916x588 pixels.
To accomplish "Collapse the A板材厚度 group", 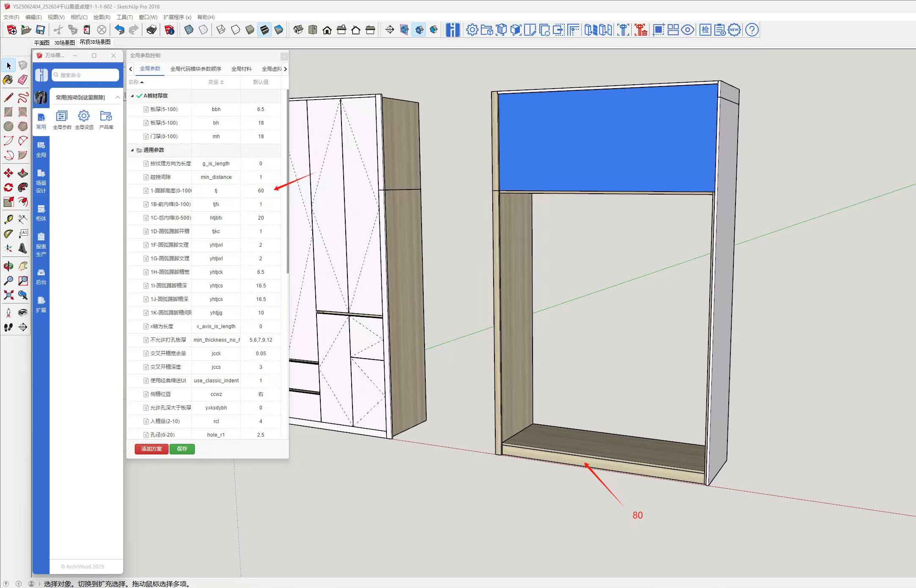I will pyautogui.click(x=132, y=96).
